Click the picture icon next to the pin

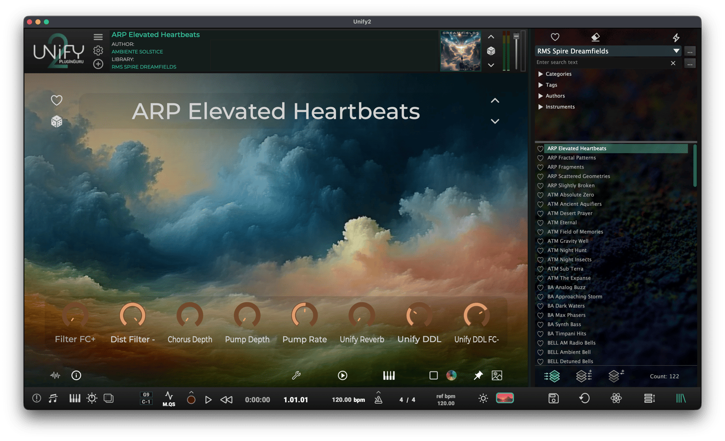pyautogui.click(x=497, y=375)
